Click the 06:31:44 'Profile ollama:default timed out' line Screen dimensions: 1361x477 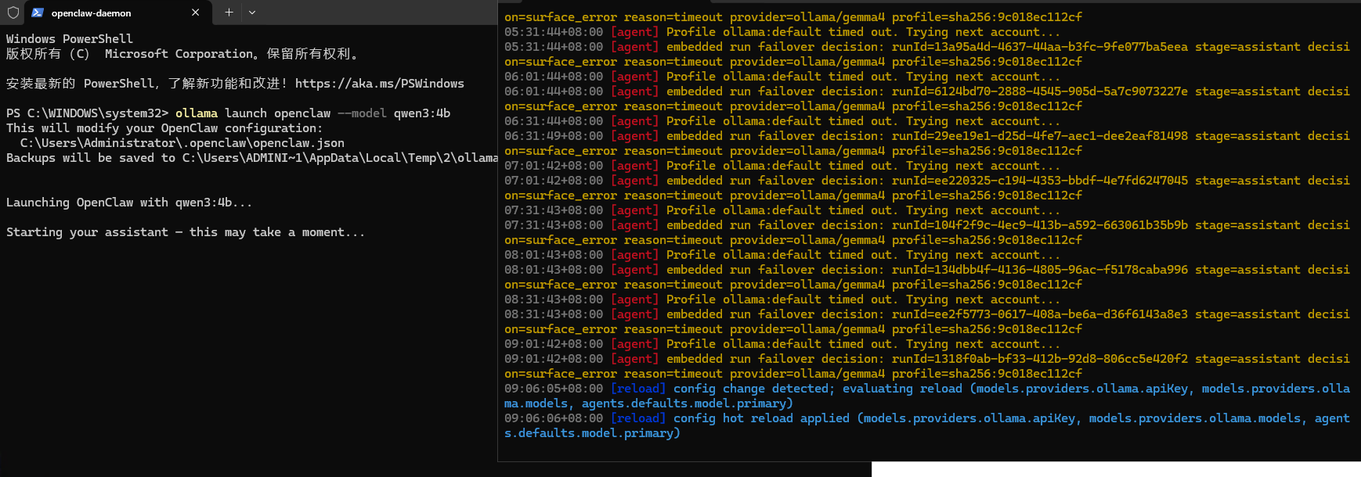coord(782,121)
